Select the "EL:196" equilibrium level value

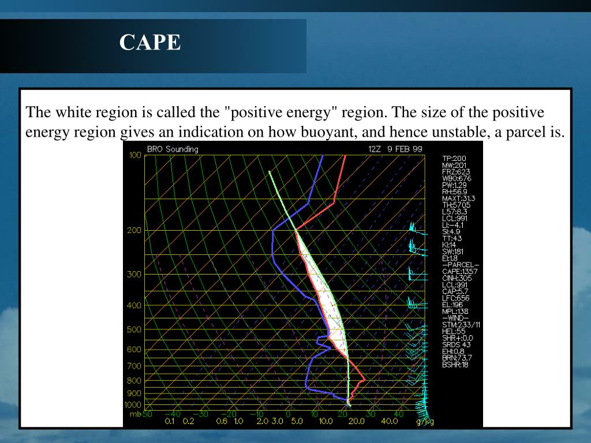pyautogui.click(x=452, y=305)
